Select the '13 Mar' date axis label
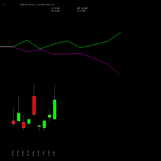This screenshot has width=161, height=161. 54,153
